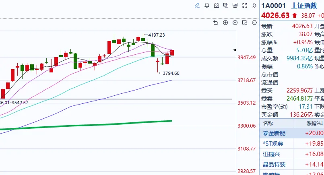Select the latest red candlestick

click(172, 52)
